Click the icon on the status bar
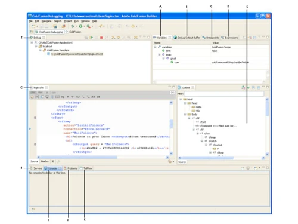Image resolution: width=298 pixels, height=224 pixels. (x=33, y=210)
